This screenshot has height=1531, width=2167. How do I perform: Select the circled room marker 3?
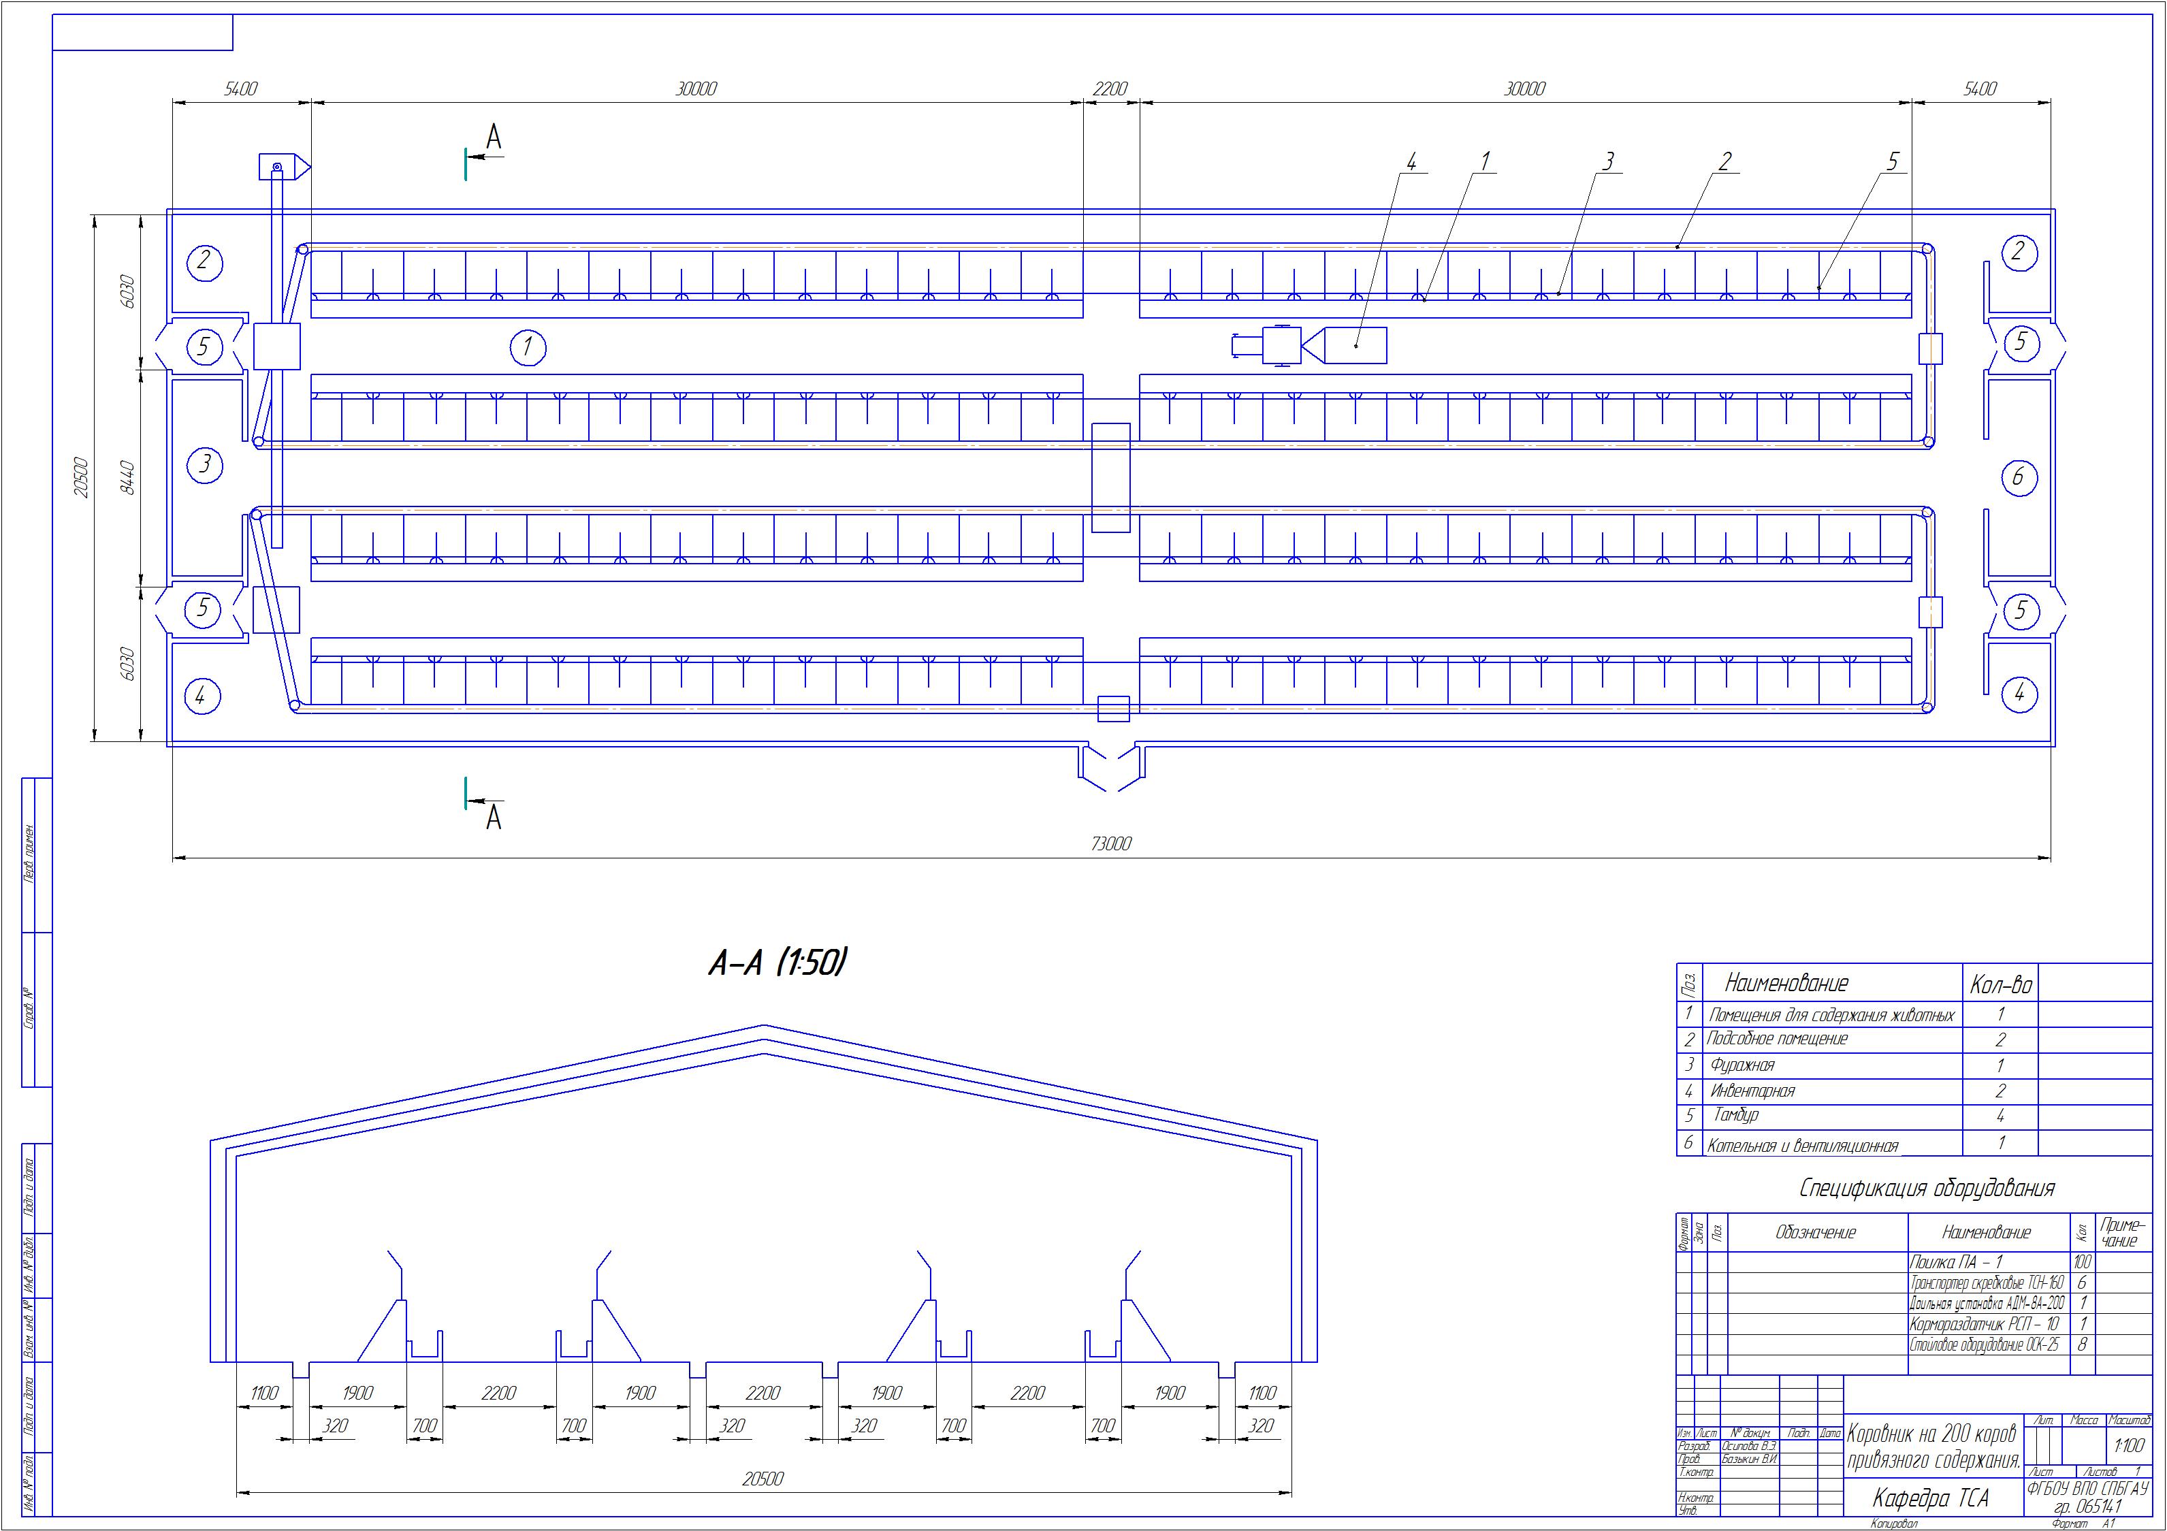pos(206,464)
